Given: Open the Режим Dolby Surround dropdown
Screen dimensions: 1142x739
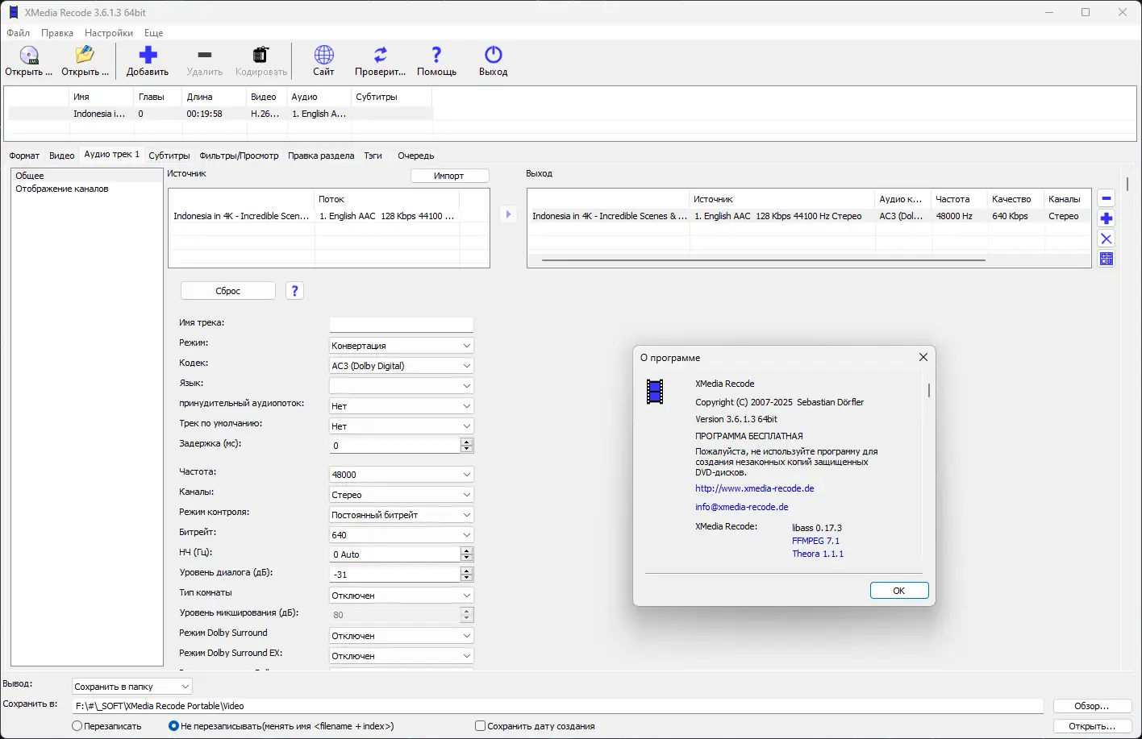Looking at the screenshot, I should (401, 636).
